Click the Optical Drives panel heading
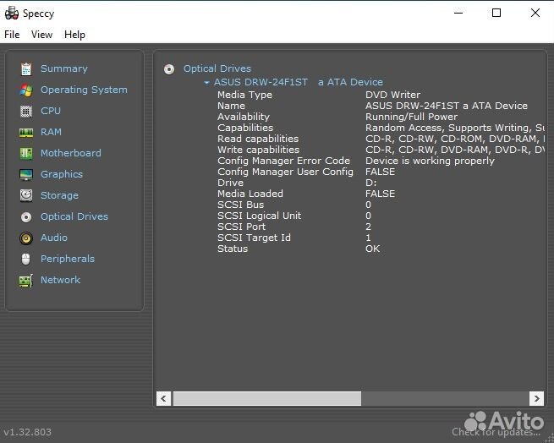This screenshot has width=554, height=443. (x=217, y=68)
